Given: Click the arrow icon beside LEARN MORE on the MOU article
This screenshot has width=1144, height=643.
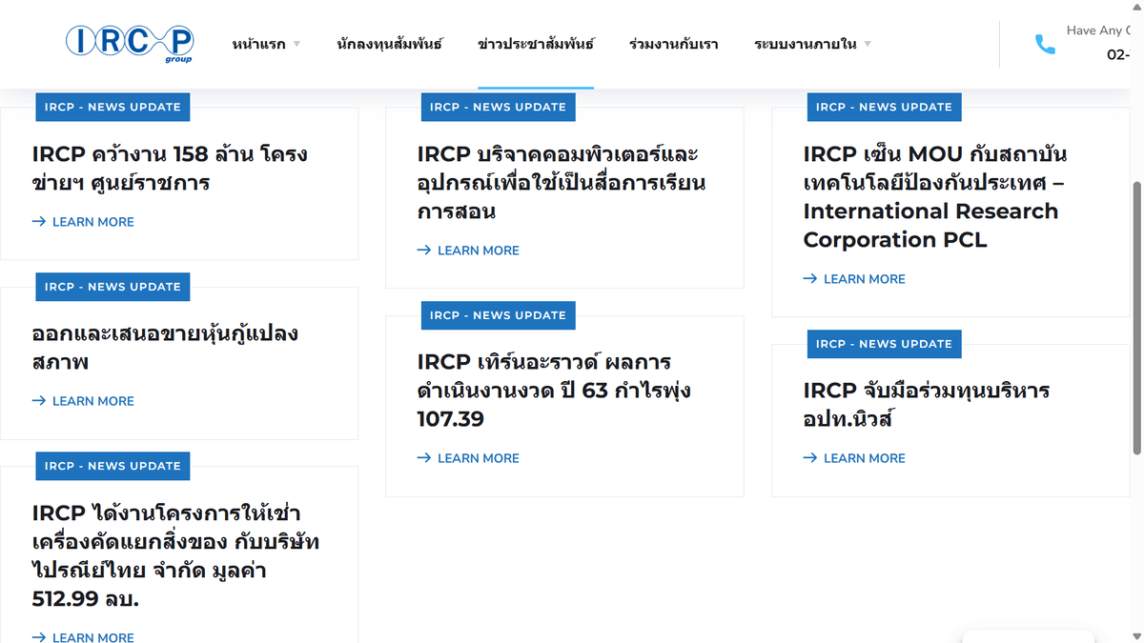Looking at the screenshot, I should pos(809,278).
